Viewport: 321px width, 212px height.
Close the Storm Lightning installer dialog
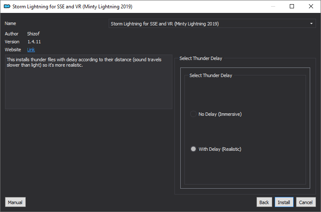(311, 7)
